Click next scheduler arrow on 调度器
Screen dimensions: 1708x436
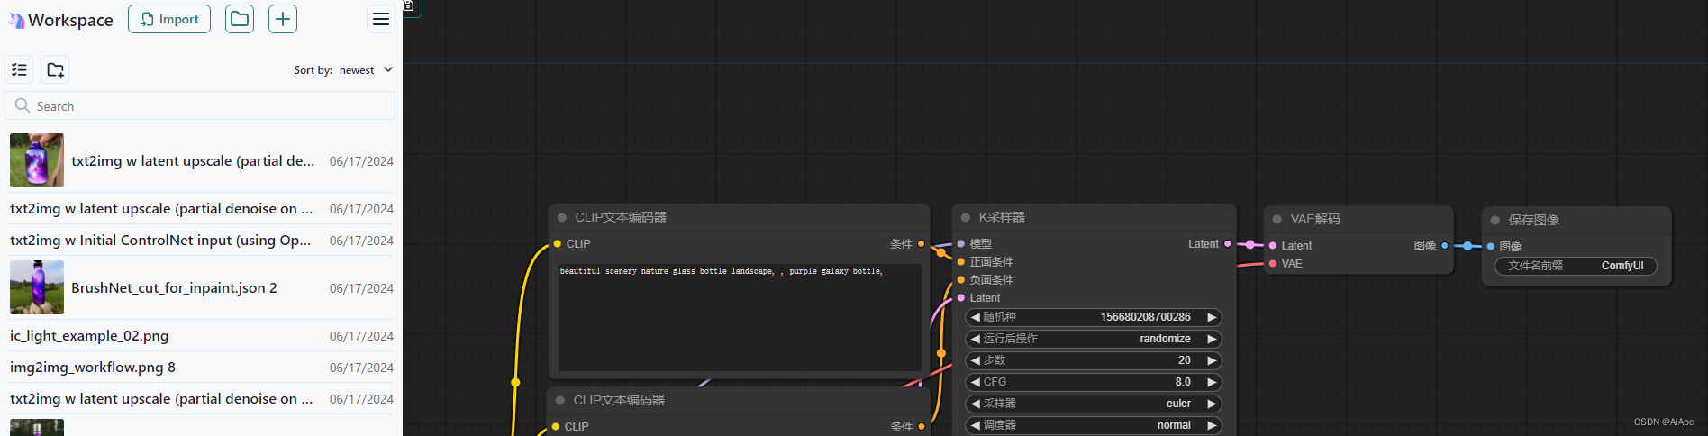[1212, 425]
